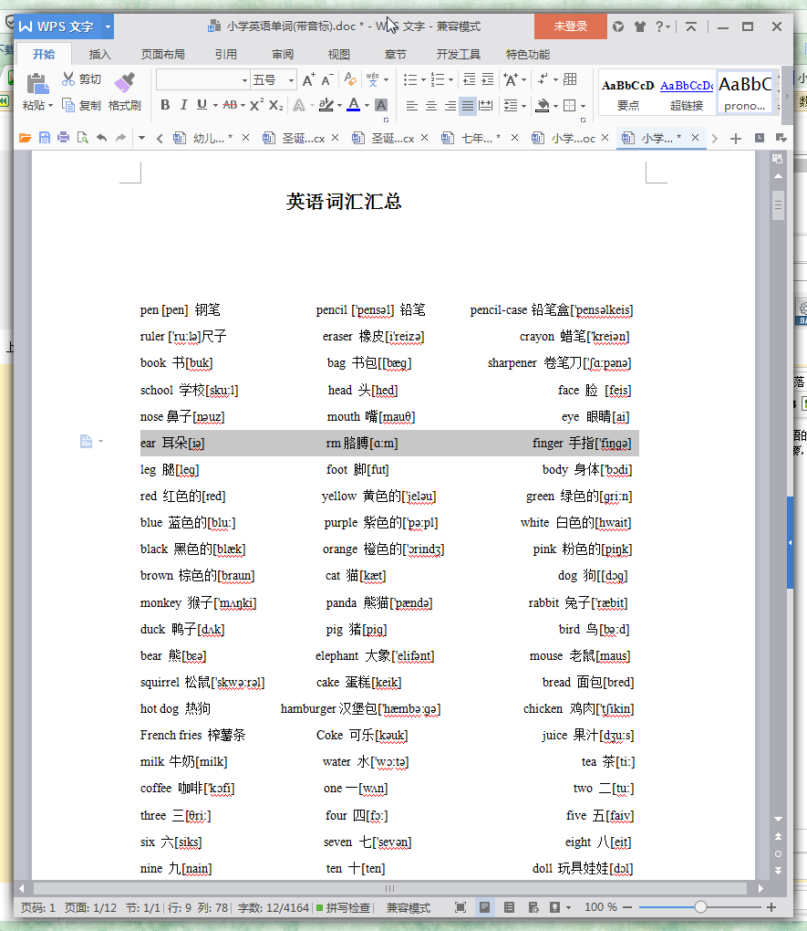
Task: Open the 引用 ribbon tab
Action: [225, 54]
